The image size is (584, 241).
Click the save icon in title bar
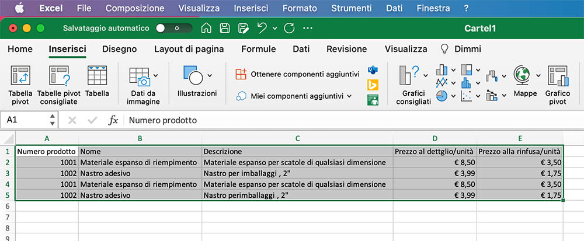(x=225, y=28)
